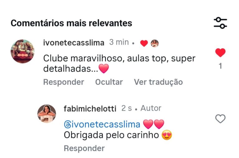Open the ivonetecasslima username
This screenshot has height=158, width=239.
tap(74, 43)
